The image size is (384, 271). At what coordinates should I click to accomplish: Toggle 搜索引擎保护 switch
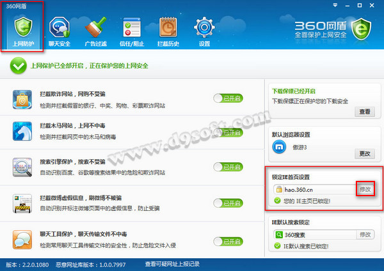(228, 167)
